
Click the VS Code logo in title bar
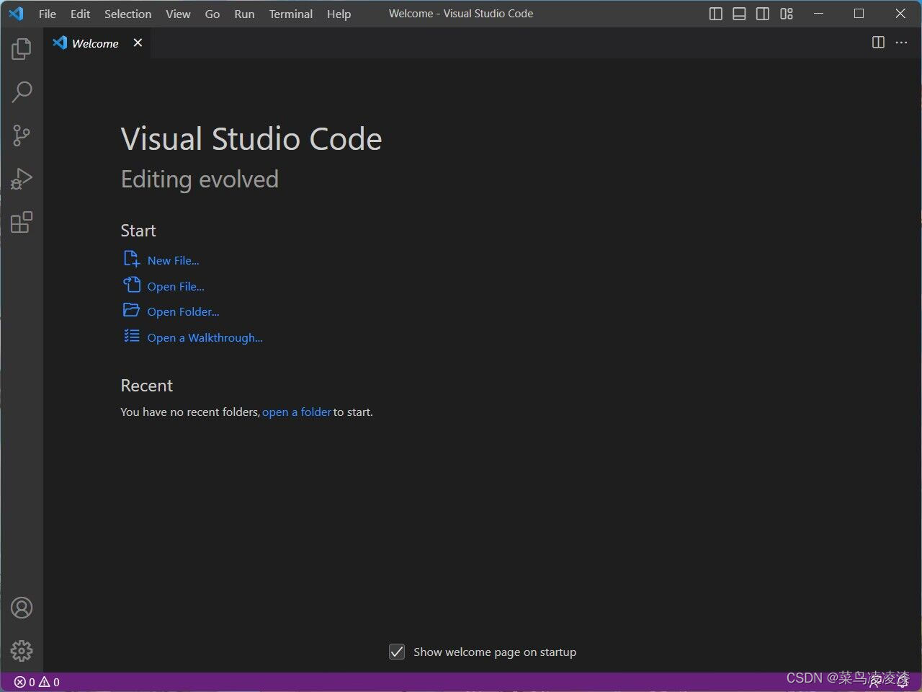16,14
